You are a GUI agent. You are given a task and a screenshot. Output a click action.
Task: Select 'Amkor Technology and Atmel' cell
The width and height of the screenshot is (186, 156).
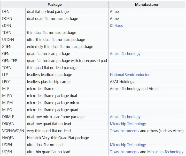click(147, 89)
